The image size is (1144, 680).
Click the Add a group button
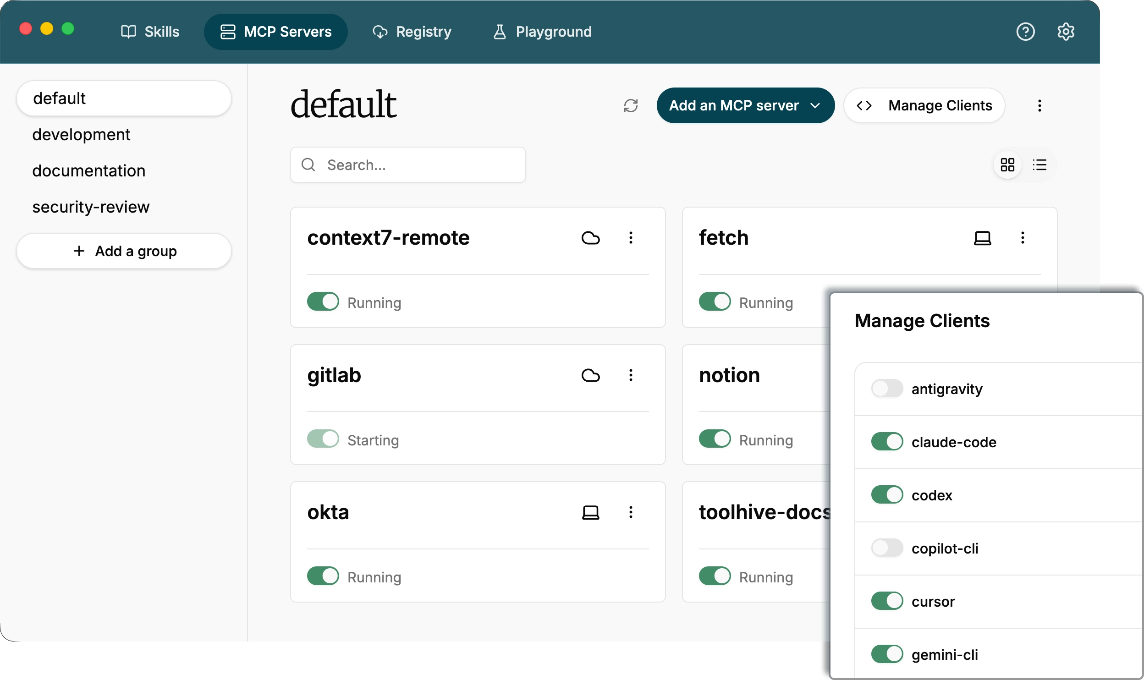click(x=124, y=251)
